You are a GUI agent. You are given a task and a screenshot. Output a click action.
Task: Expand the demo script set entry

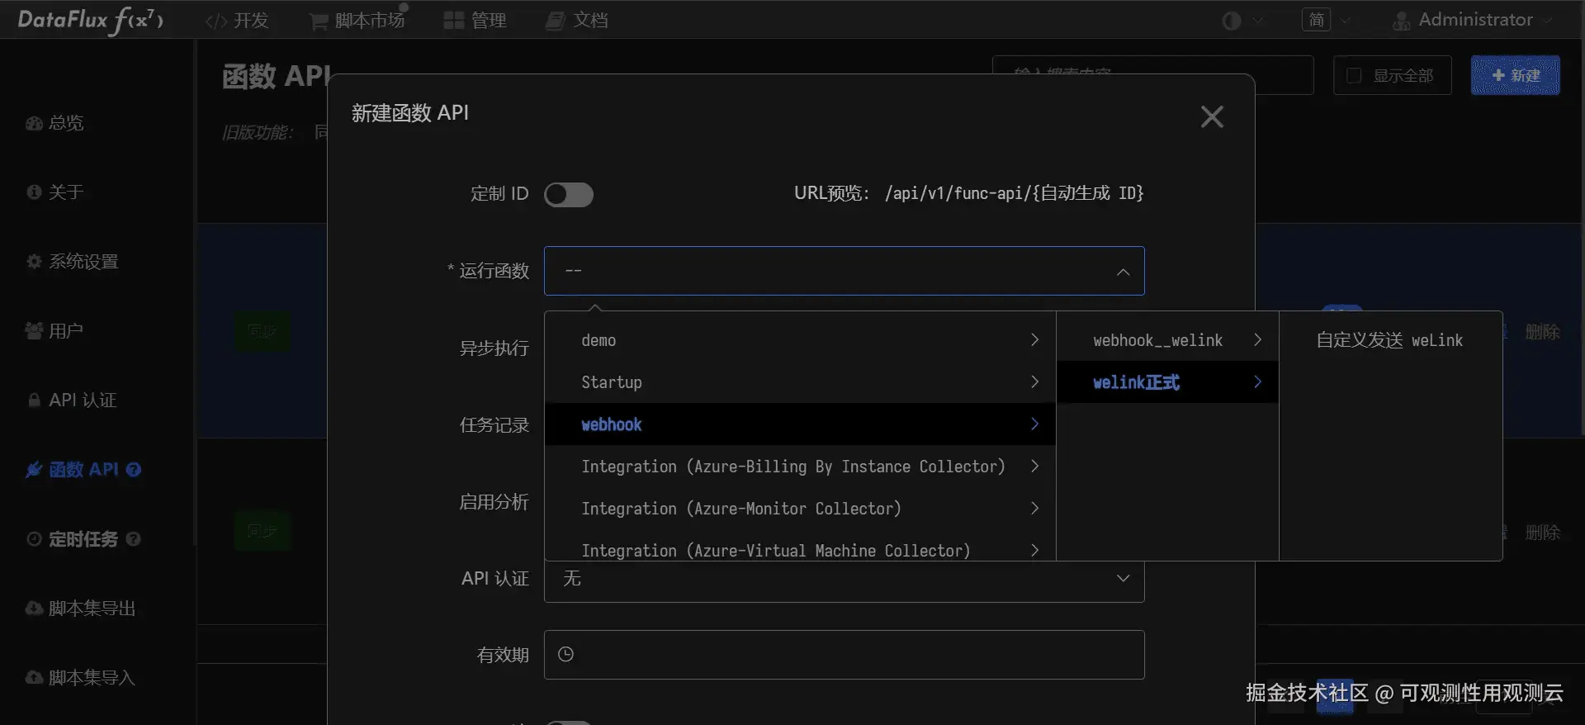pyautogui.click(x=799, y=340)
